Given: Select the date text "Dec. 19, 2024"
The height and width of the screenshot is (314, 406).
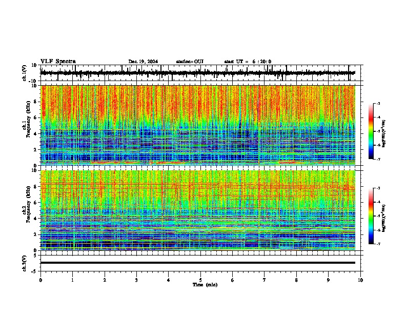Looking at the screenshot, I should (x=143, y=62).
